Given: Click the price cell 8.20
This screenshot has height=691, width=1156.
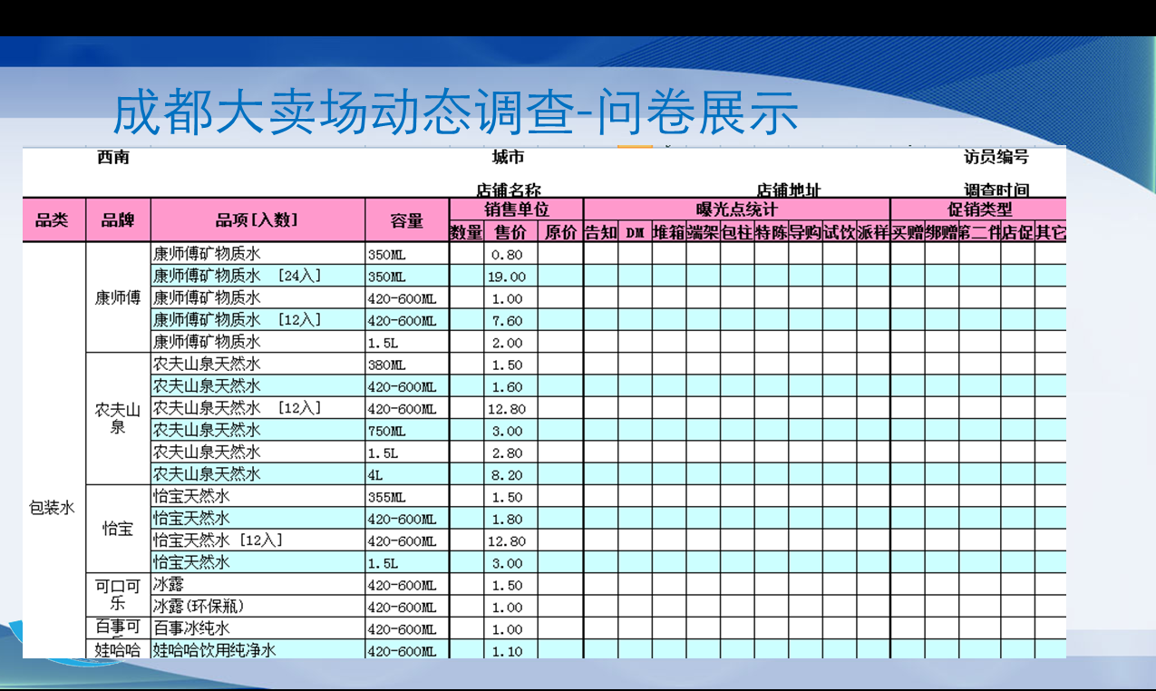Looking at the screenshot, I should (510, 473).
